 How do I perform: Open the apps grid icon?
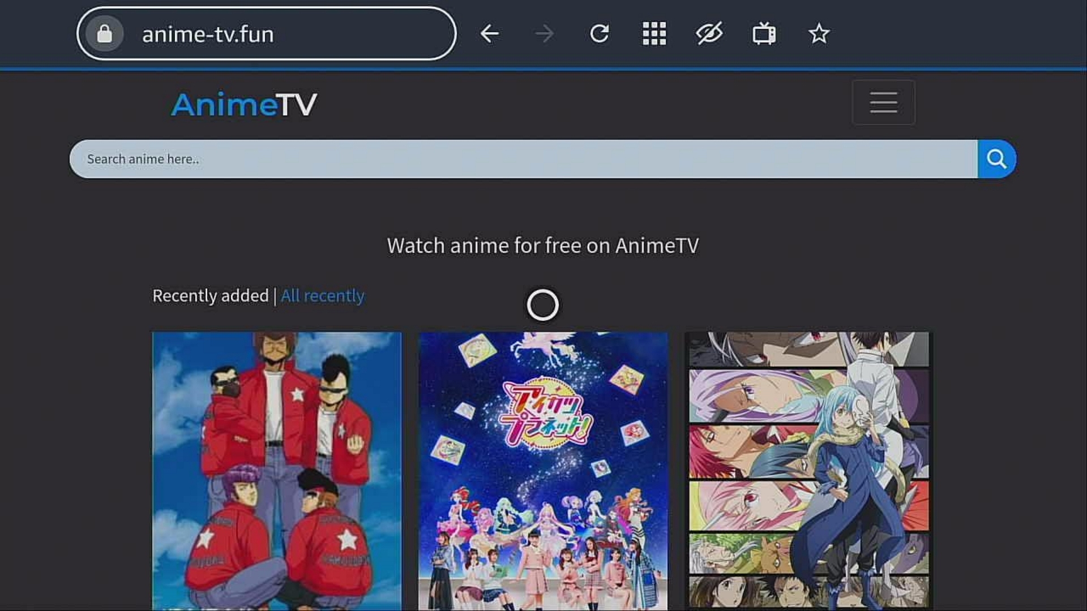tap(654, 34)
